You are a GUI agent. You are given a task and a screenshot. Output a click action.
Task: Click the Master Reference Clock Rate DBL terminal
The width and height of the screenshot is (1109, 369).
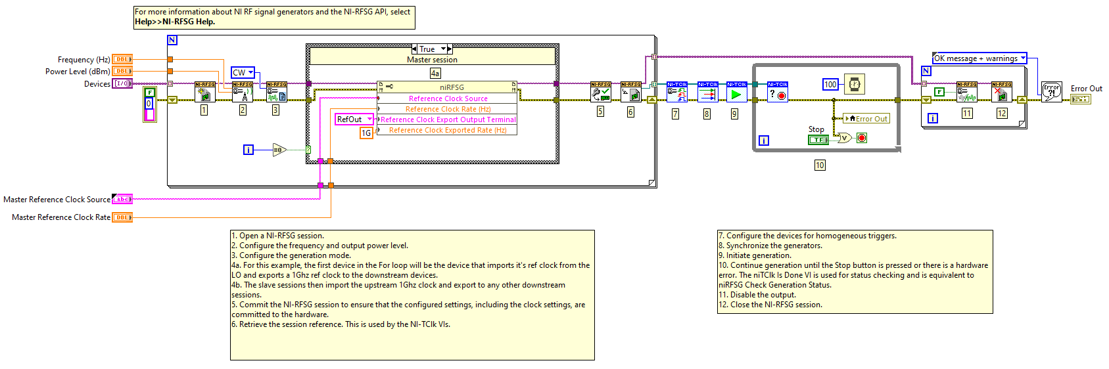122,217
